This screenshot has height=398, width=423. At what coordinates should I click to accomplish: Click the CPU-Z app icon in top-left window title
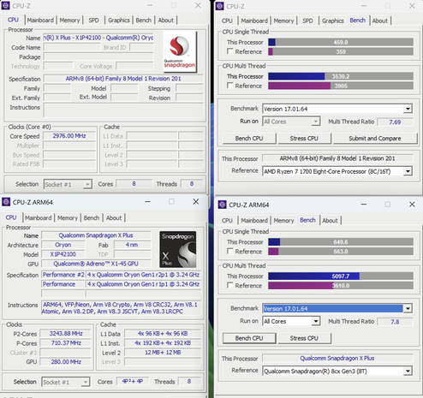(x=5, y=5)
